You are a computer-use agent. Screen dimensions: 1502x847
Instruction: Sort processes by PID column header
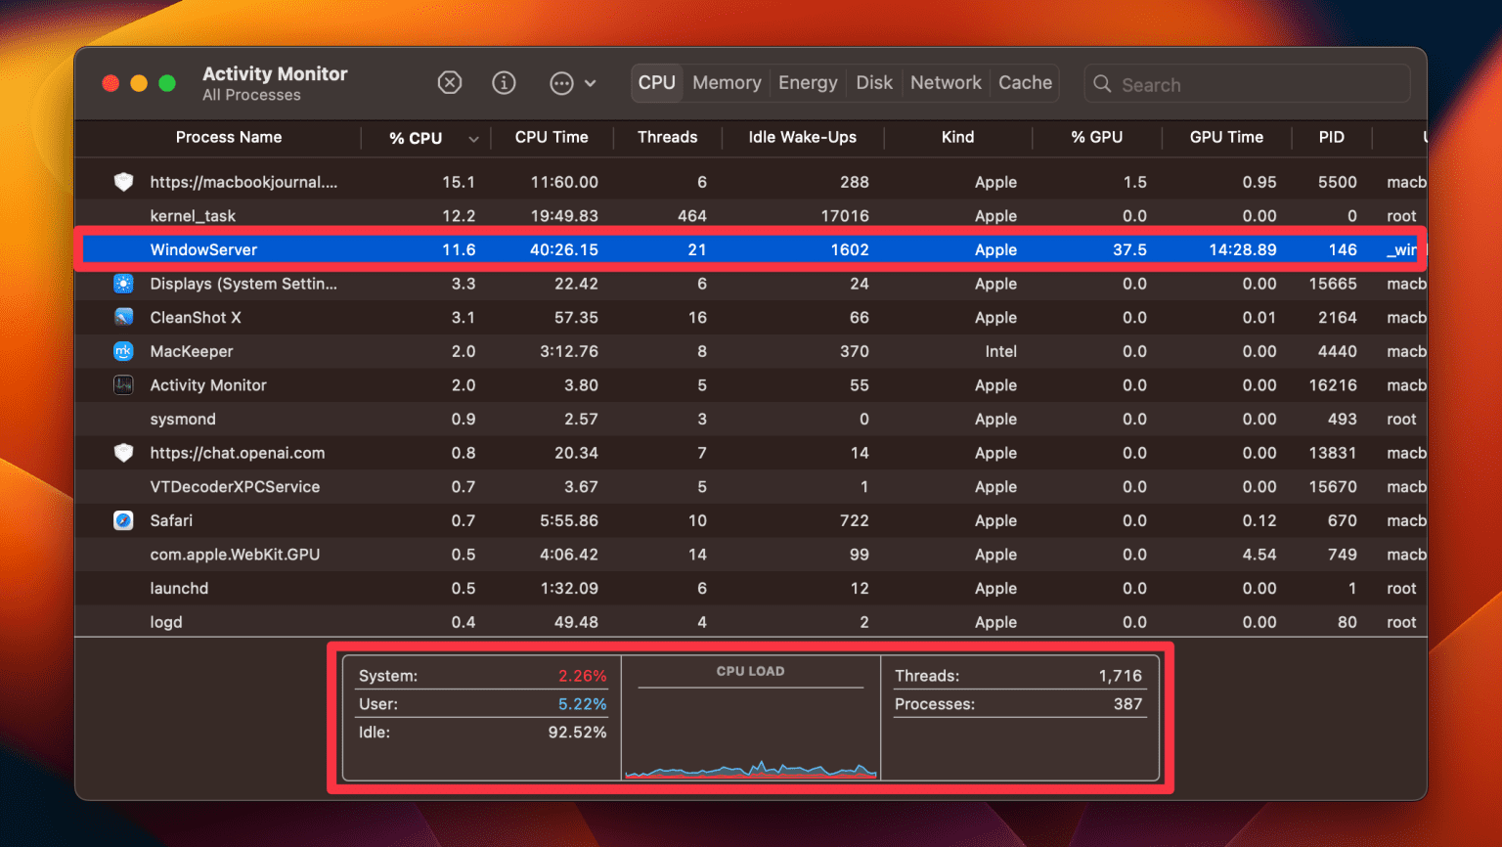pos(1331,137)
